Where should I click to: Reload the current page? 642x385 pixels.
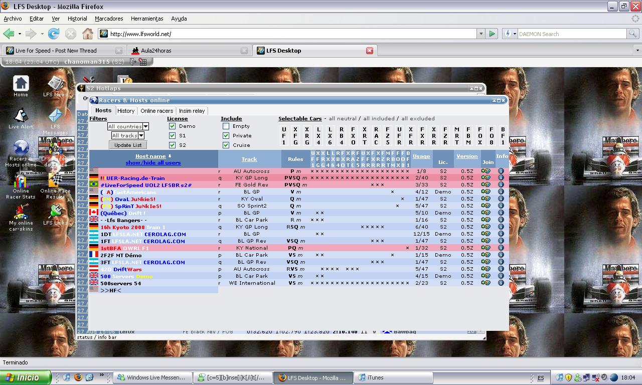point(53,34)
